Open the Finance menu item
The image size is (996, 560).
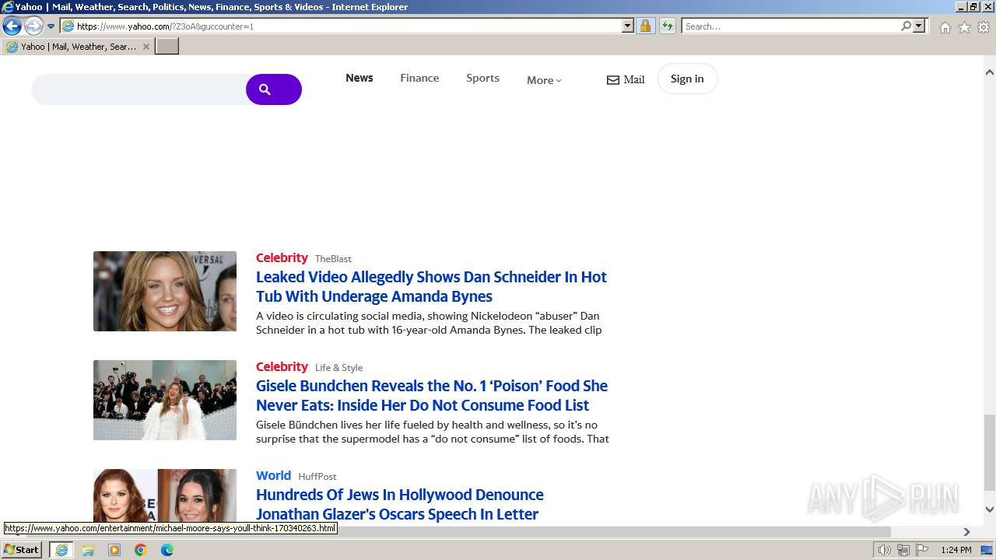pyautogui.click(x=419, y=78)
